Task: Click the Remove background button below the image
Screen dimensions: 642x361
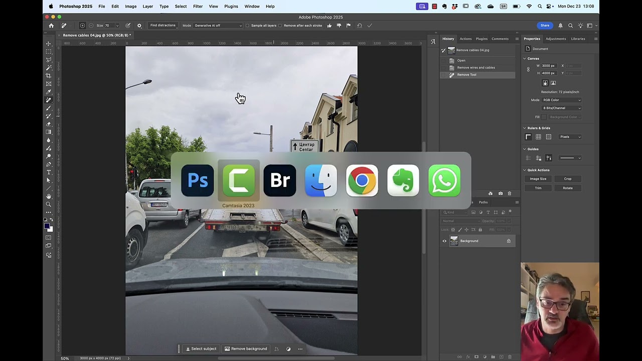Action: (x=246, y=348)
